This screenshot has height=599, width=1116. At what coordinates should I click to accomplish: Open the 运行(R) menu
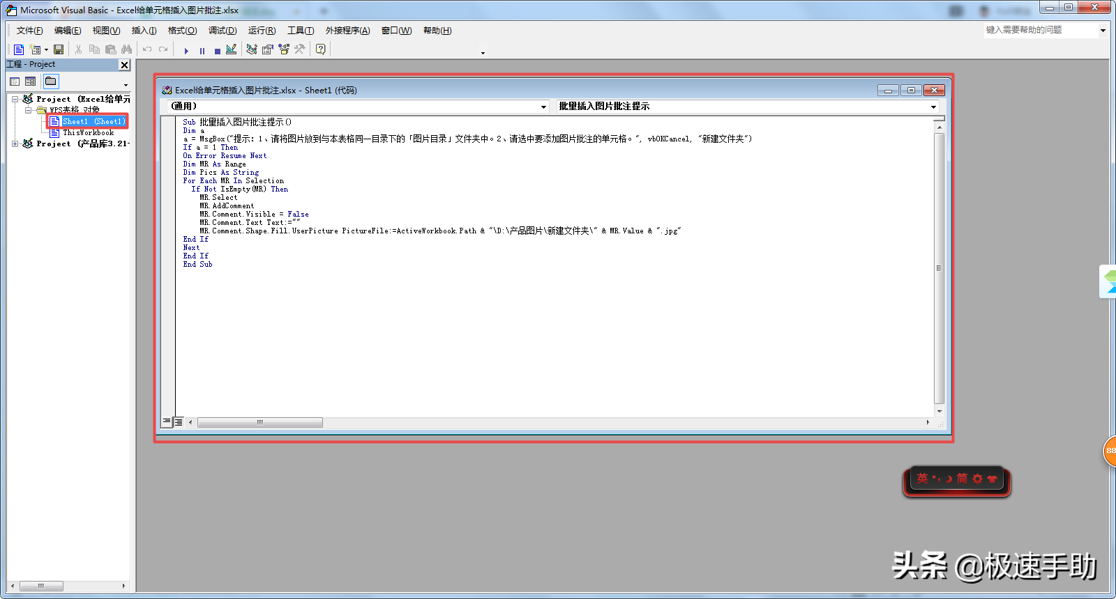pos(262,31)
